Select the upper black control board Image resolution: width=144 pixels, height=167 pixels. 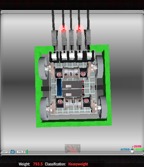coord(73,85)
